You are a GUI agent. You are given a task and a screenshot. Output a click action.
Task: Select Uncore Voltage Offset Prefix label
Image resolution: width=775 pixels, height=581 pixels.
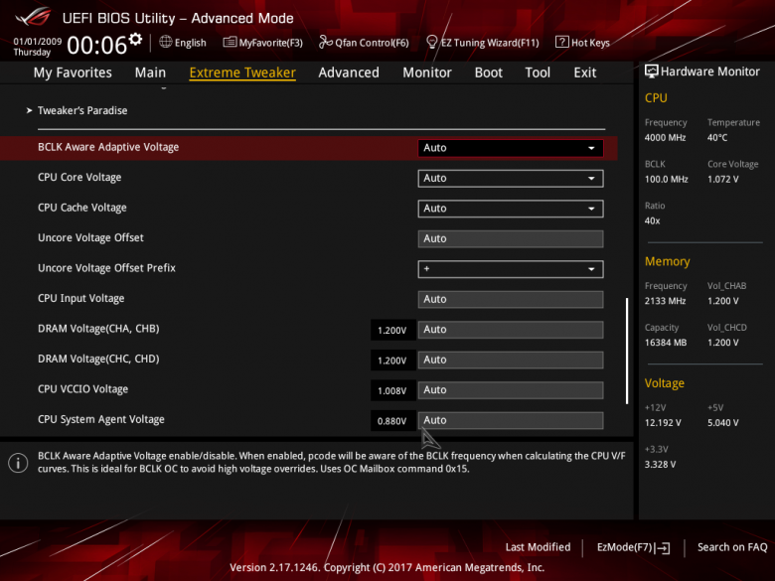(x=106, y=268)
